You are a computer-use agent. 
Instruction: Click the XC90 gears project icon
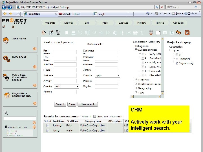[6, 59]
